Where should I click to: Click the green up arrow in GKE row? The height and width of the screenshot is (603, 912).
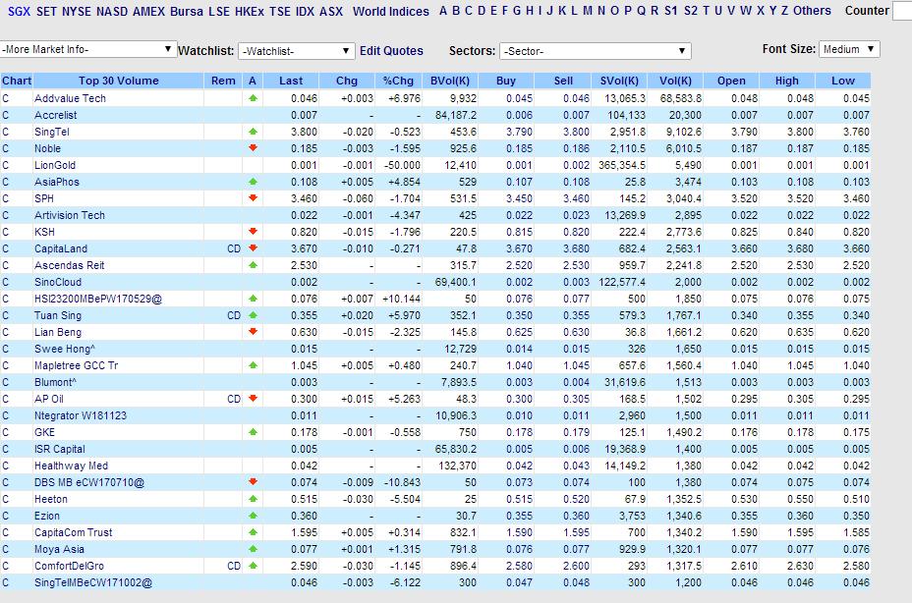[253, 433]
